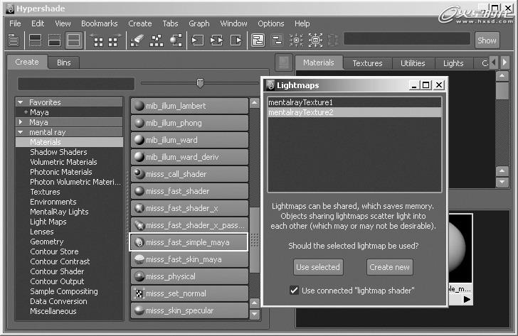Open the Lights tab
The height and width of the screenshot is (336, 518).
(453, 63)
